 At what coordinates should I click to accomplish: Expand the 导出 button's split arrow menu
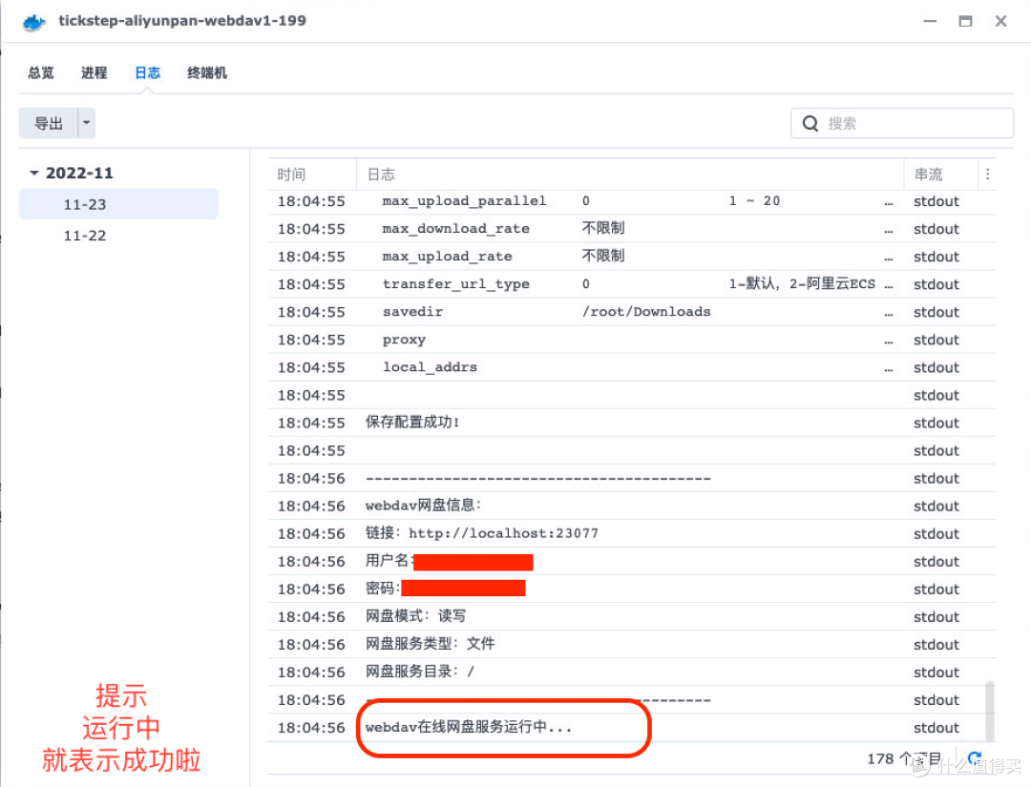[86, 122]
